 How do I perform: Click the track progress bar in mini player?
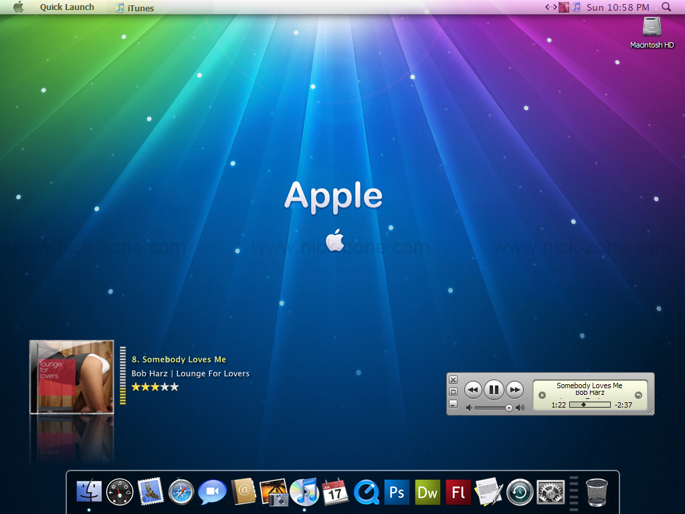pyautogui.click(x=590, y=405)
